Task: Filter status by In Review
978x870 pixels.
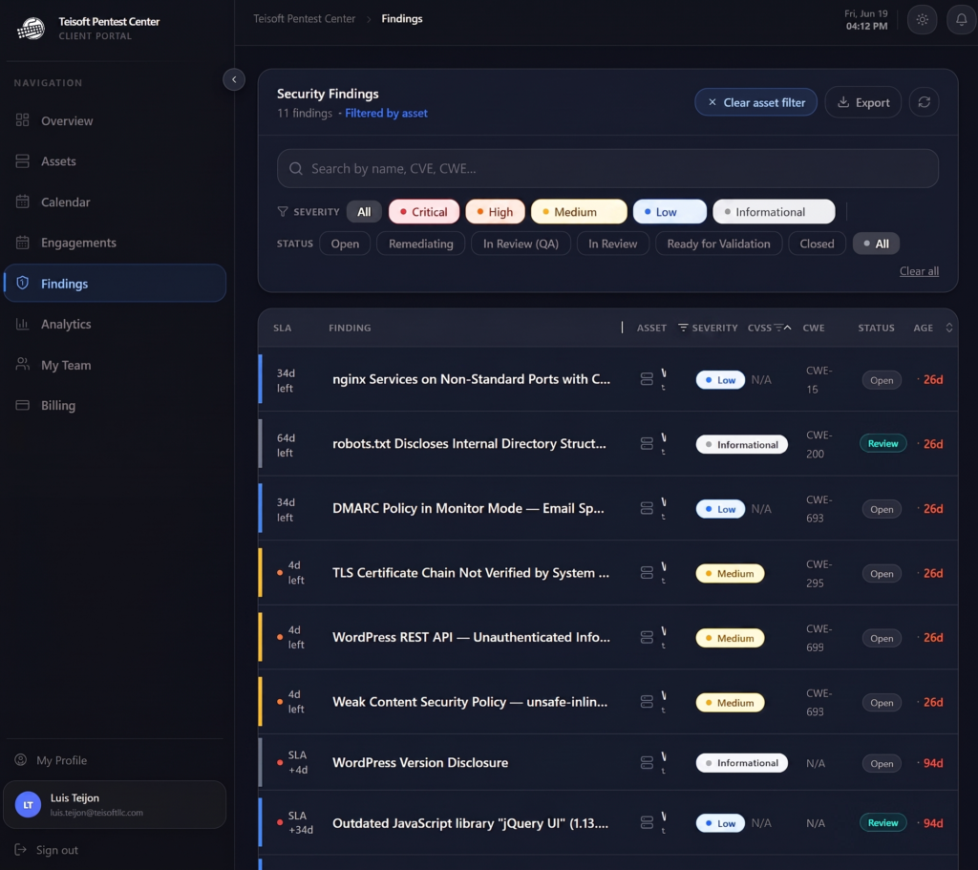Action: click(613, 244)
